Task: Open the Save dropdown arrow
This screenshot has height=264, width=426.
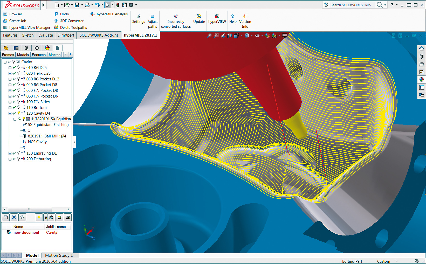Action: pos(82,5)
